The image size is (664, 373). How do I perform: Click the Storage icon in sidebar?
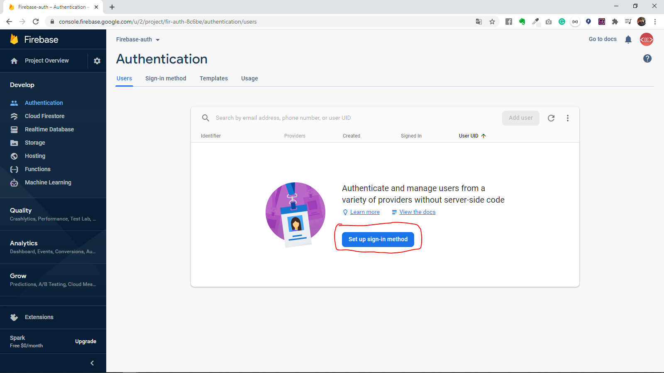pyautogui.click(x=14, y=143)
